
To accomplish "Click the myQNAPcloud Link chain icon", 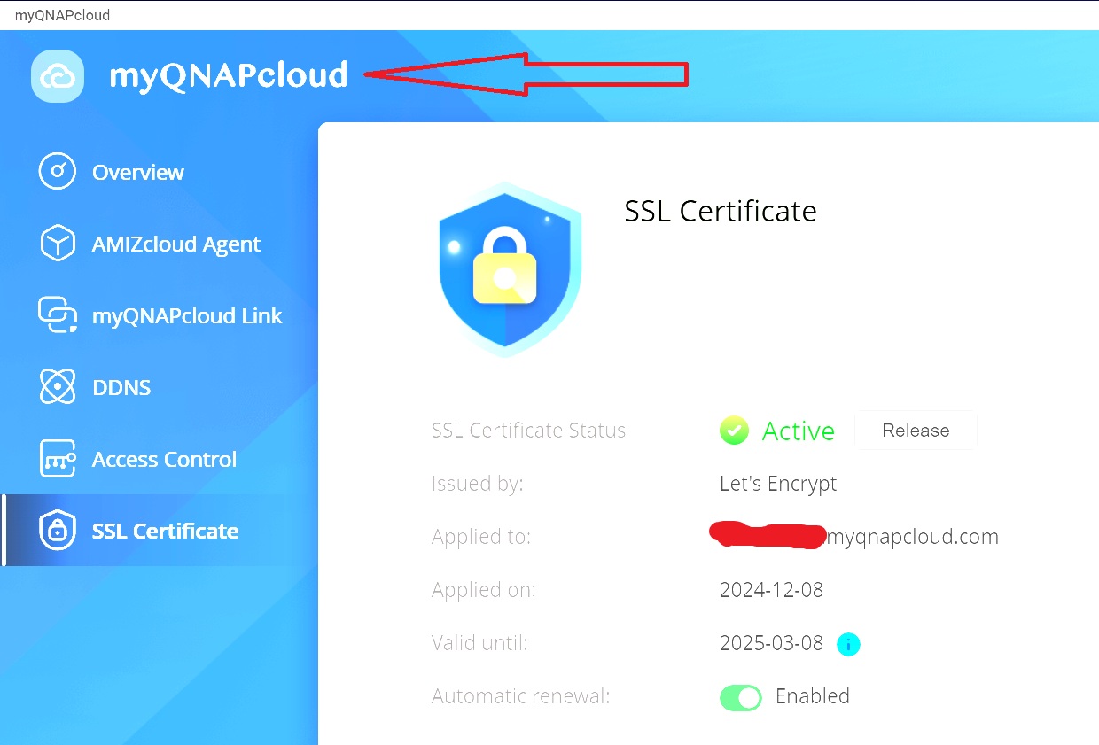I will click(x=58, y=315).
